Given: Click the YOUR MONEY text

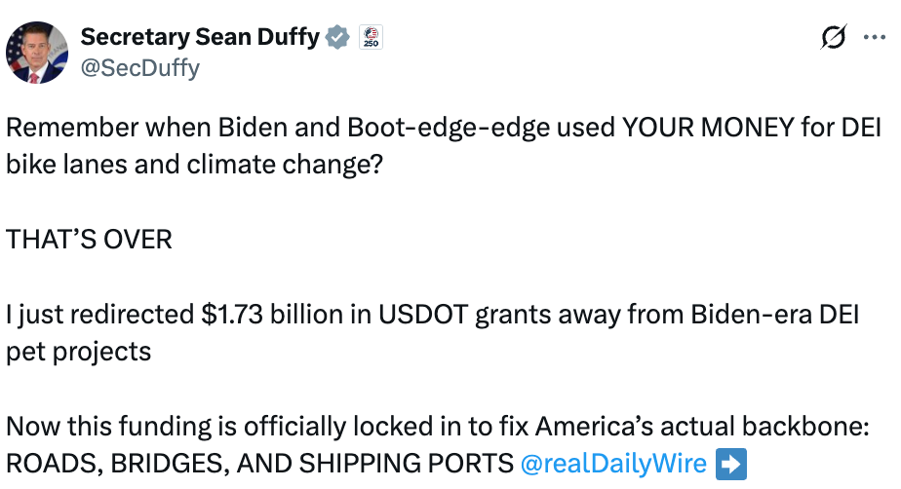Looking at the screenshot, I should [708, 128].
